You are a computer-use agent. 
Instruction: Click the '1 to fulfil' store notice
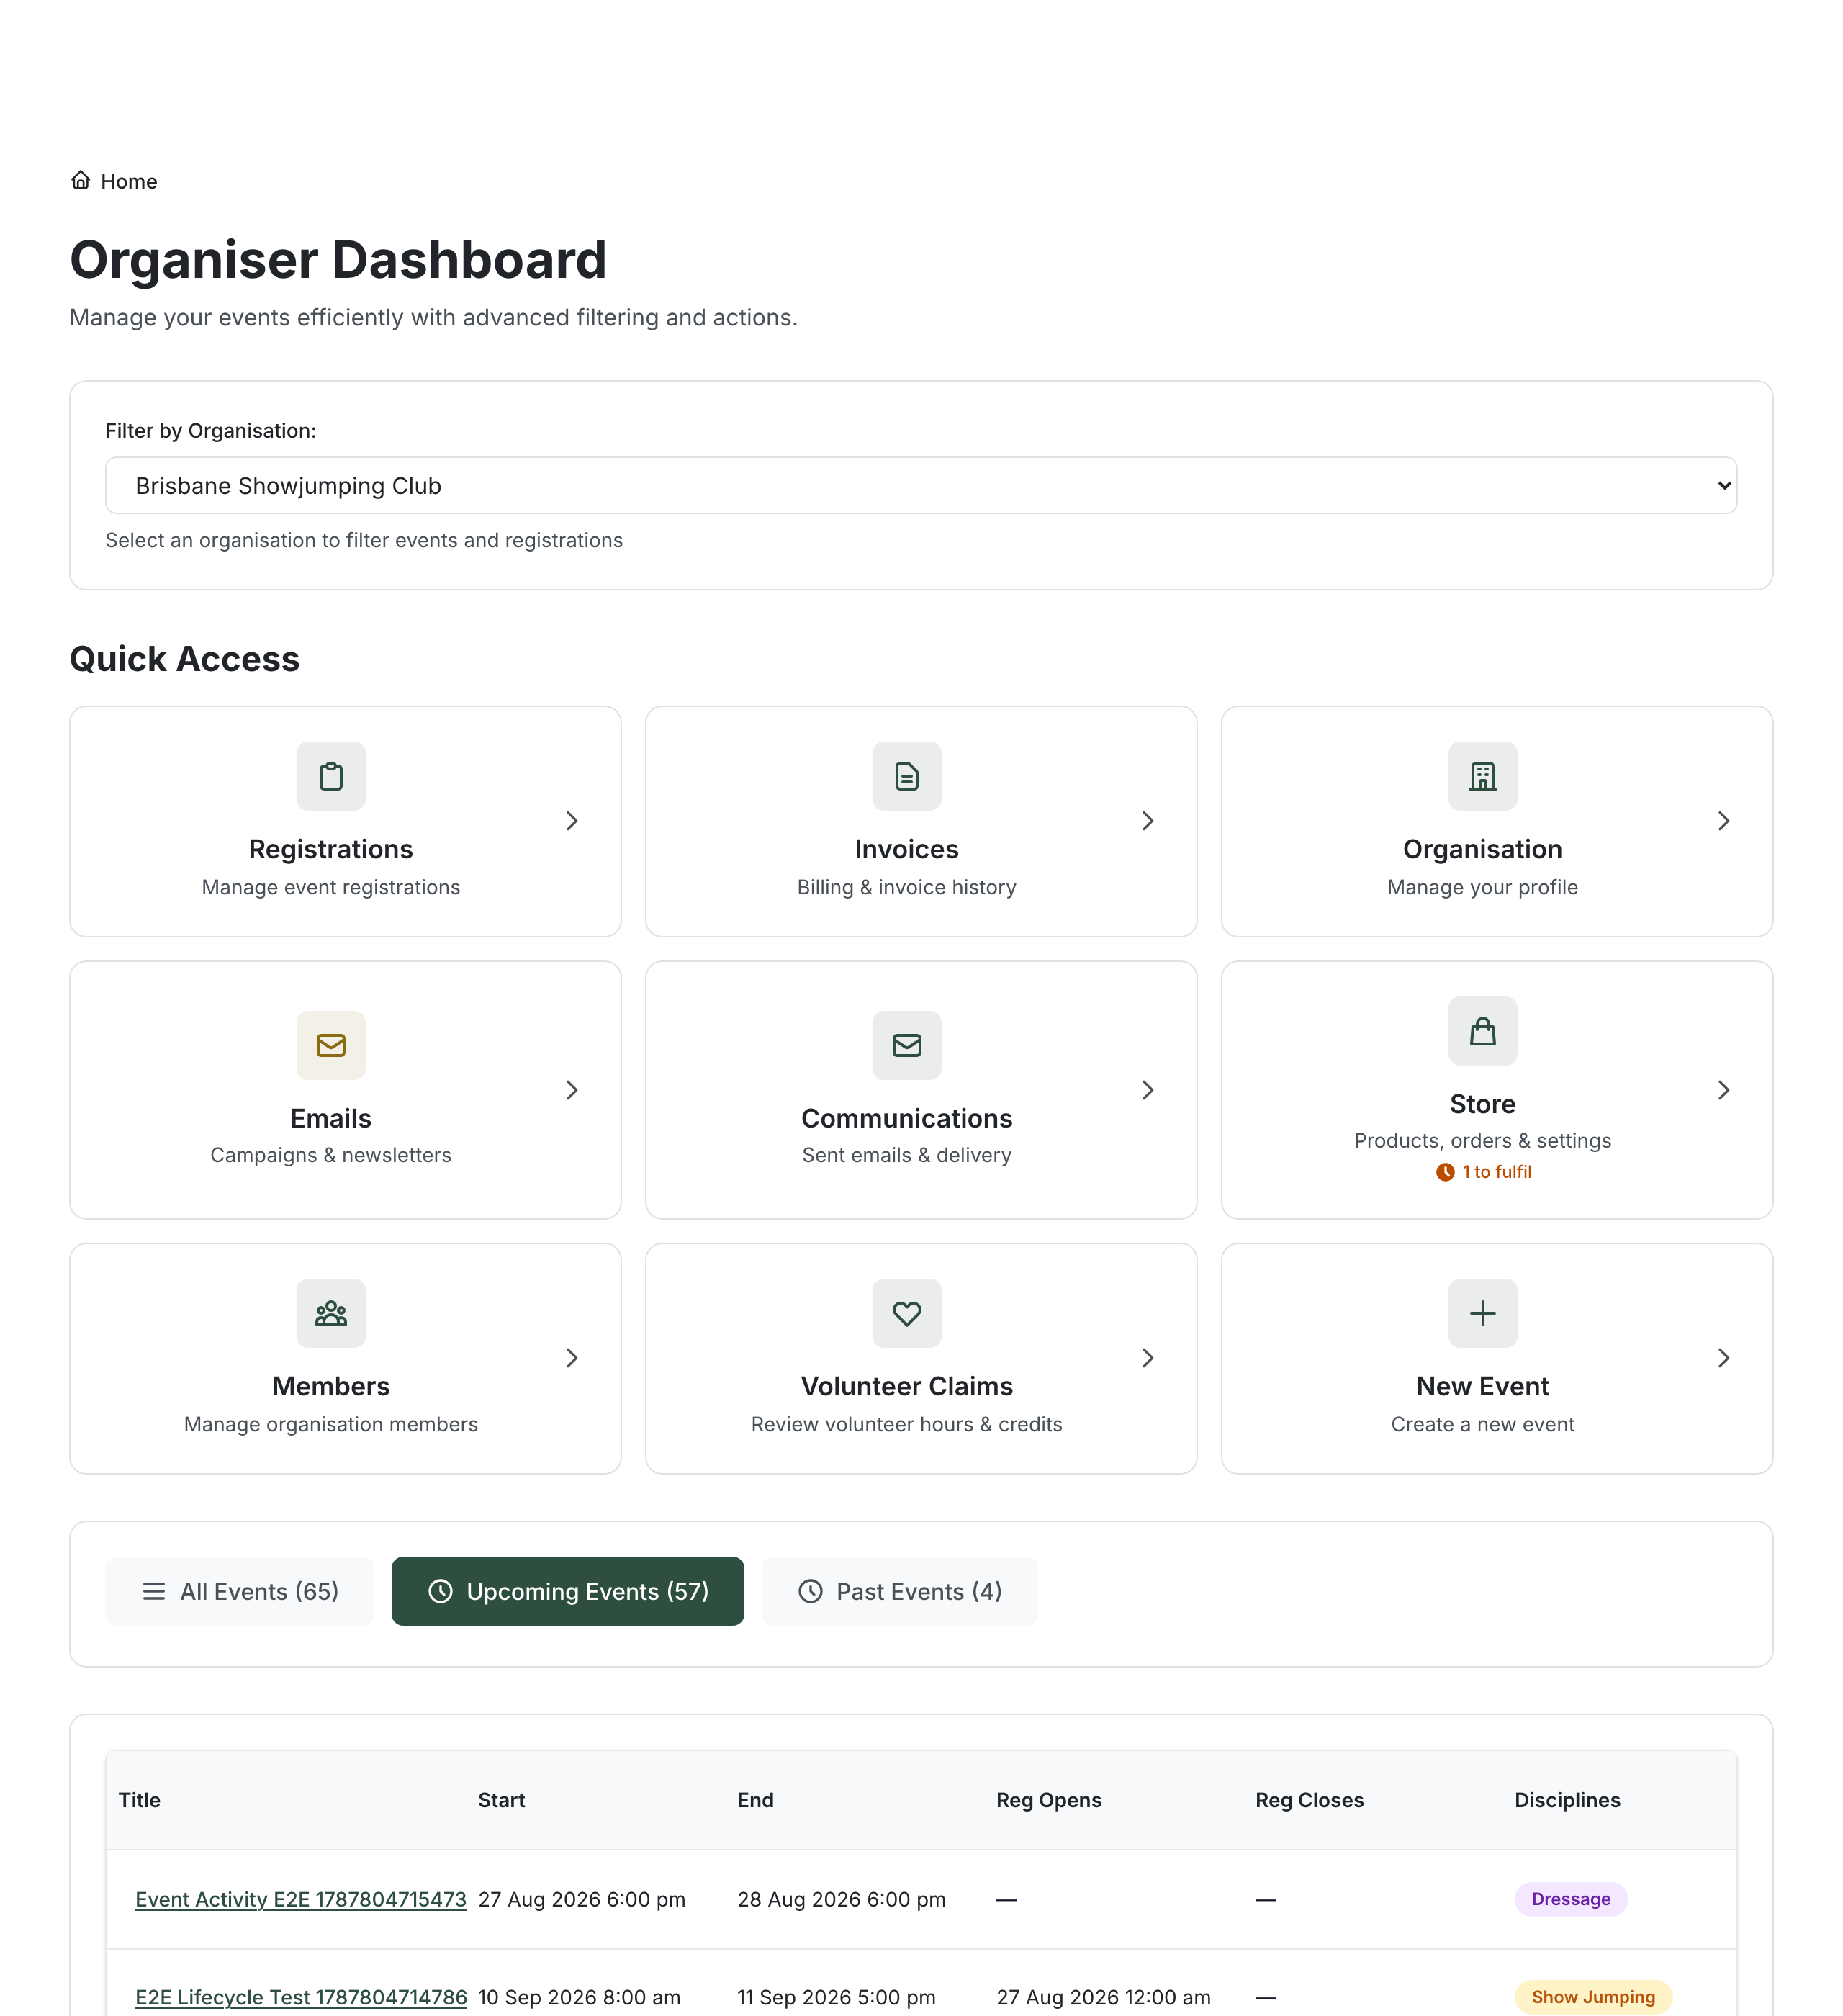pyautogui.click(x=1483, y=1172)
